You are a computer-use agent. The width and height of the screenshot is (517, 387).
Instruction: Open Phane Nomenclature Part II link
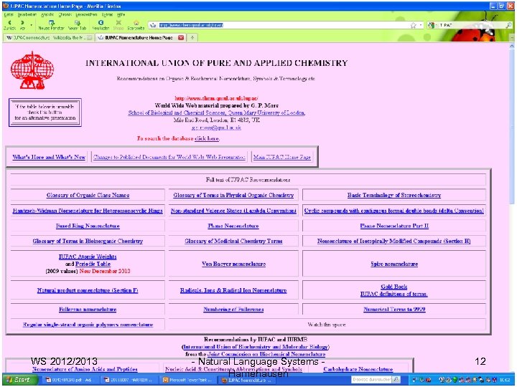point(394,226)
